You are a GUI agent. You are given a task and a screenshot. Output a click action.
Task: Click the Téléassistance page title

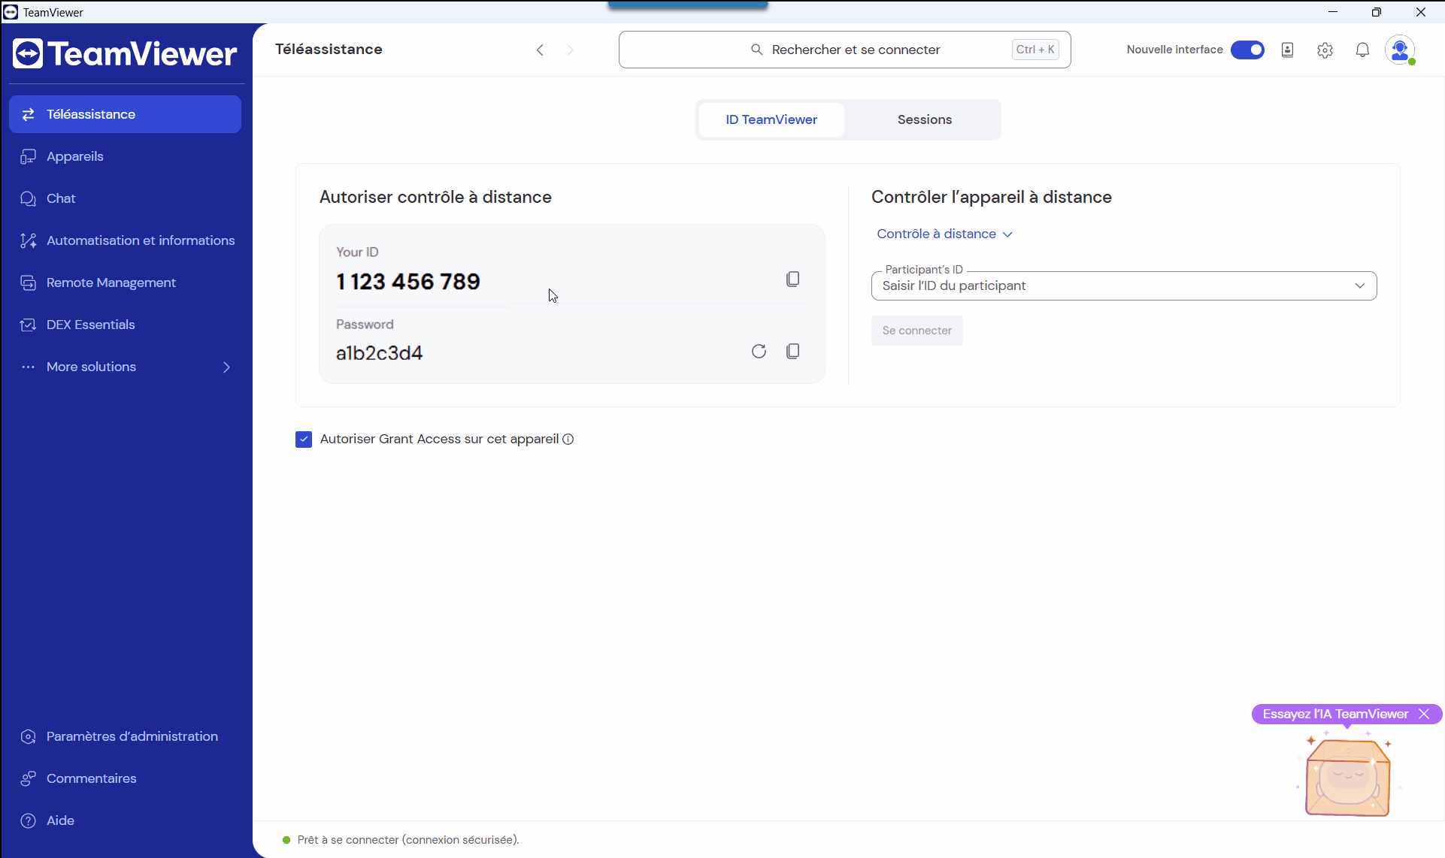(329, 50)
